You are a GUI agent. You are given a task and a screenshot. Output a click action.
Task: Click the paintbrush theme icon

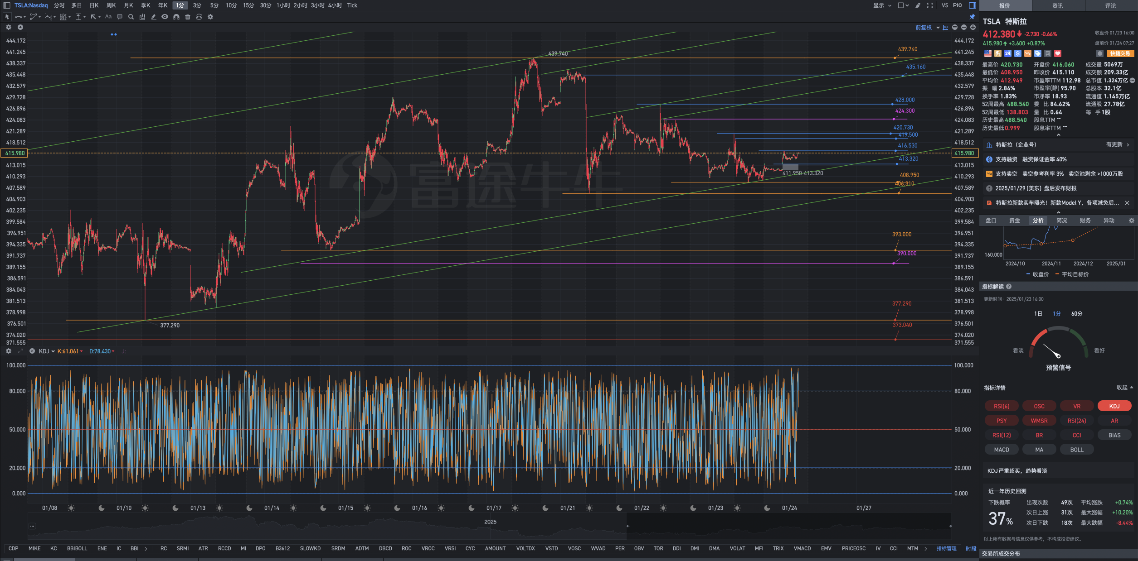coord(918,5)
